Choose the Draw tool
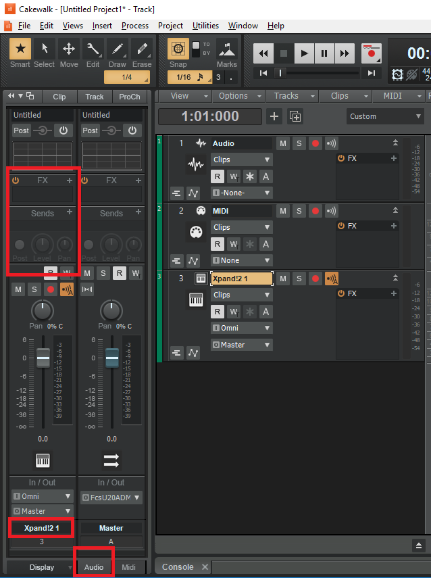This screenshot has height=578, width=431. (x=117, y=53)
